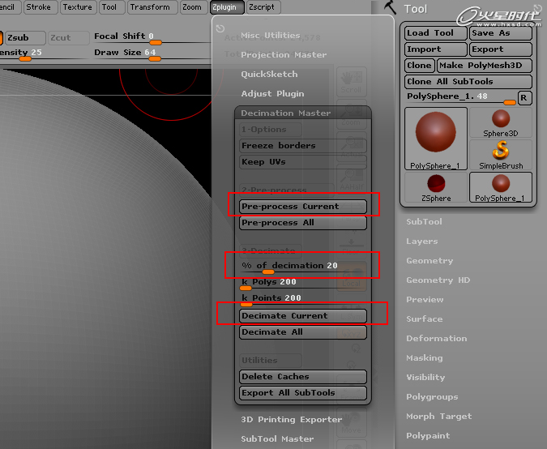Click the Actual size icon behind menu
Viewport: 547px width, 449px height.
351,148
